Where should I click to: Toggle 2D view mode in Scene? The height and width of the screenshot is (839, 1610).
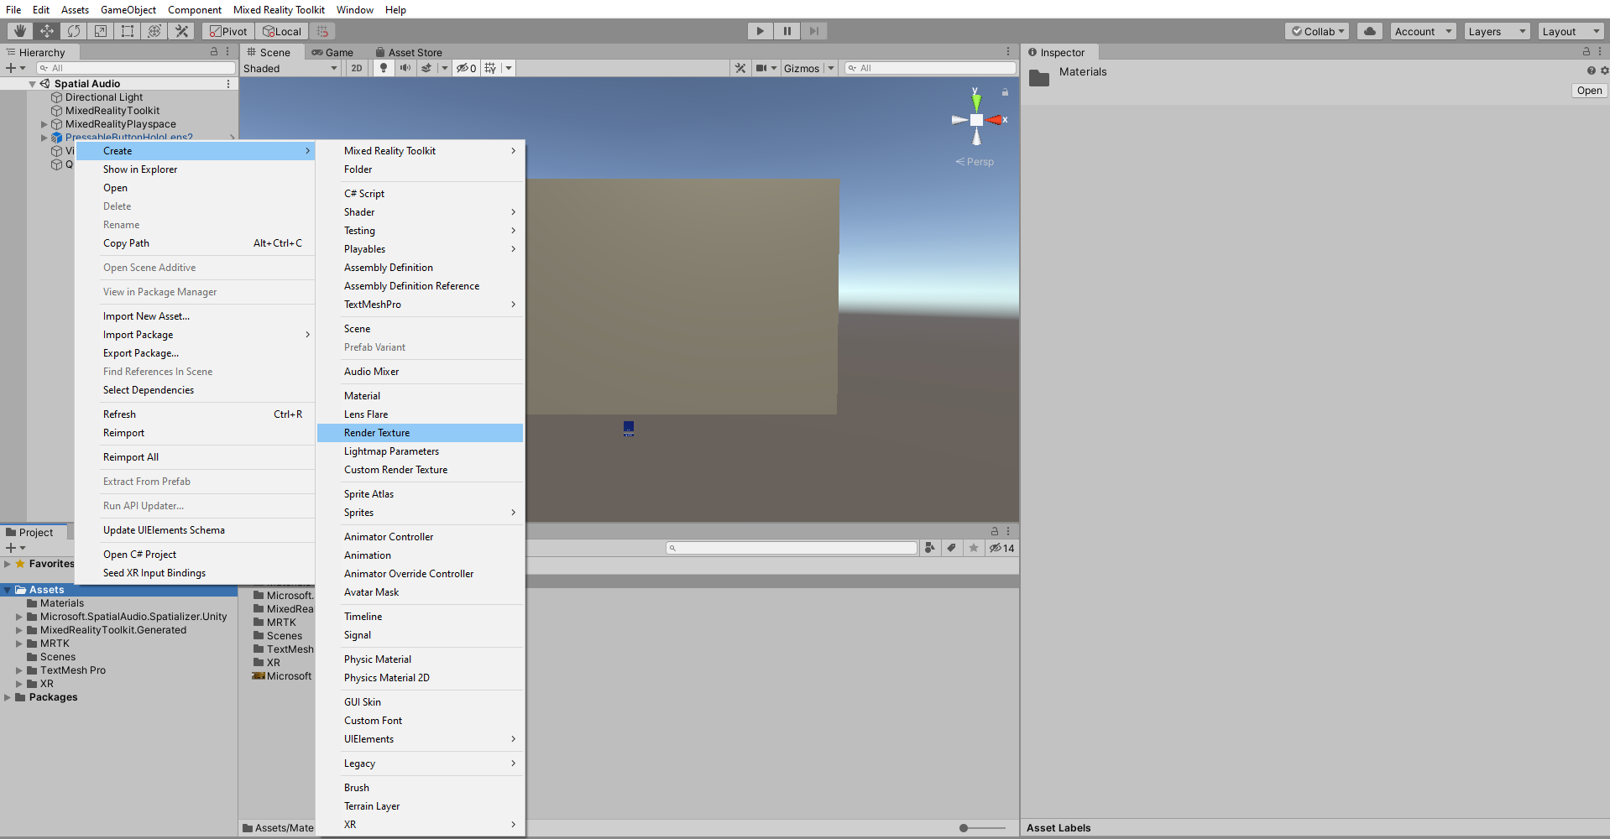click(357, 68)
